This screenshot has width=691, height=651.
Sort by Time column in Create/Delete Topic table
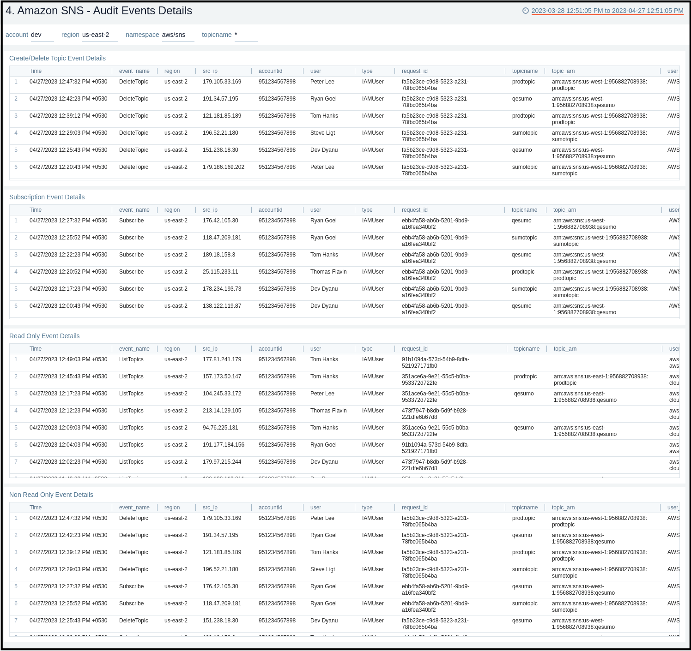[x=36, y=71]
